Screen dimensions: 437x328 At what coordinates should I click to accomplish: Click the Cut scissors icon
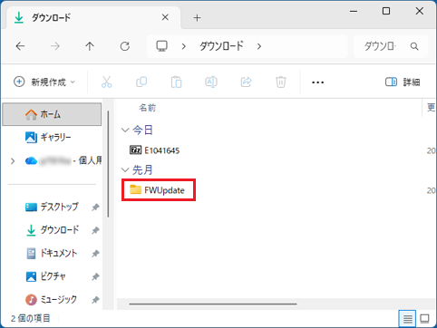[x=107, y=82]
